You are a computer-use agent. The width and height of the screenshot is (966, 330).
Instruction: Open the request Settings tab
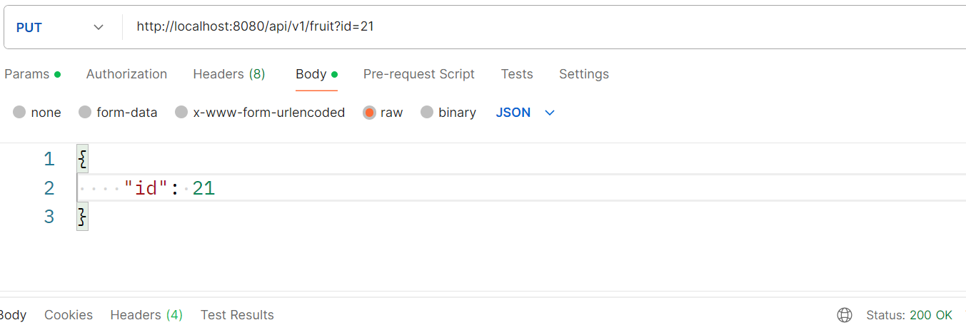(x=584, y=74)
